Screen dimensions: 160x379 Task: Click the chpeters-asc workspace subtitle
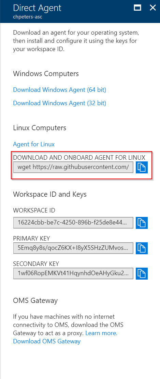pyautogui.click(x=28, y=17)
